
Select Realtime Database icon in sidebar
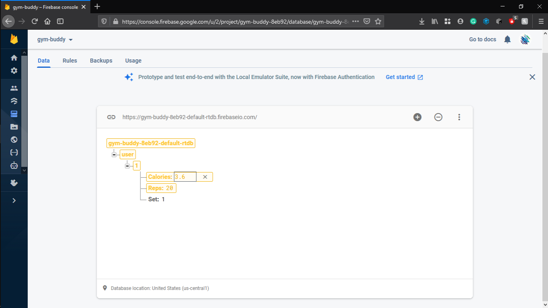(x=14, y=114)
